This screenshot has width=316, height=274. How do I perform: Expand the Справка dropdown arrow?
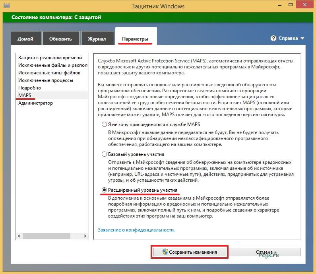coord(302,38)
